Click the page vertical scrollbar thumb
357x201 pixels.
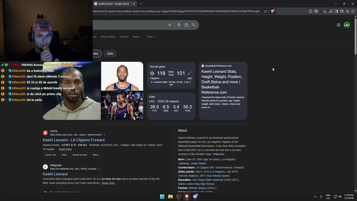click(355, 36)
